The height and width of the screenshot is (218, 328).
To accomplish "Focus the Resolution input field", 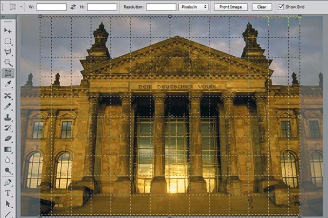I will click(x=161, y=7).
